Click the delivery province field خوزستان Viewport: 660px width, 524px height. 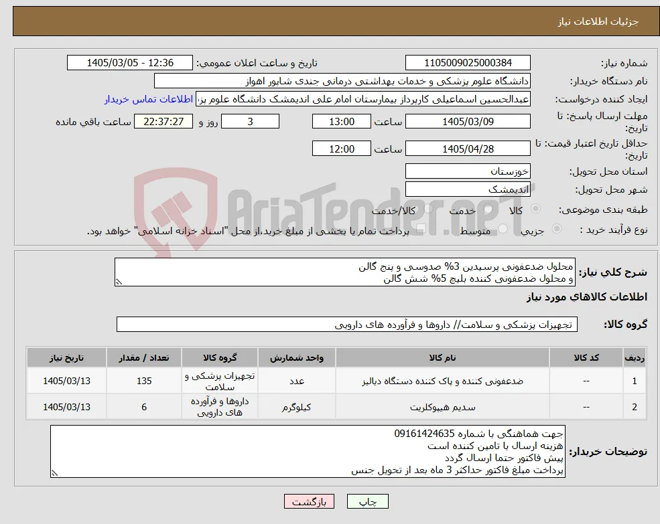[x=468, y=171]
